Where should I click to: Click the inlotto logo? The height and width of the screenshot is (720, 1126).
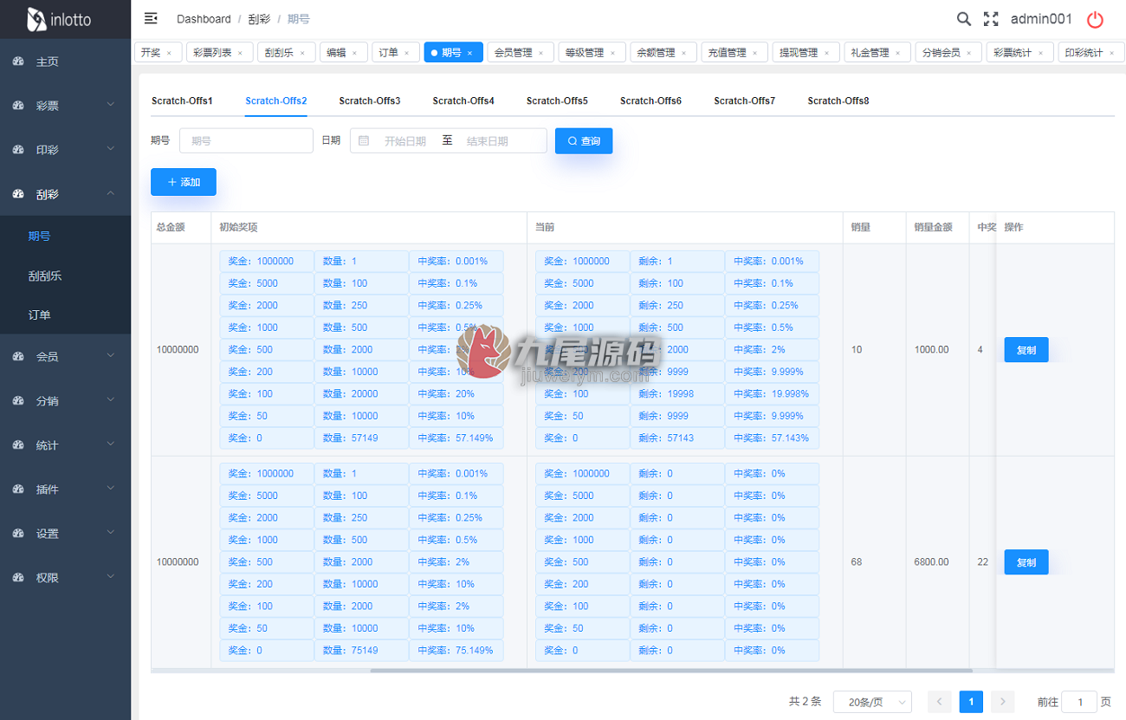tap(59, 19)
